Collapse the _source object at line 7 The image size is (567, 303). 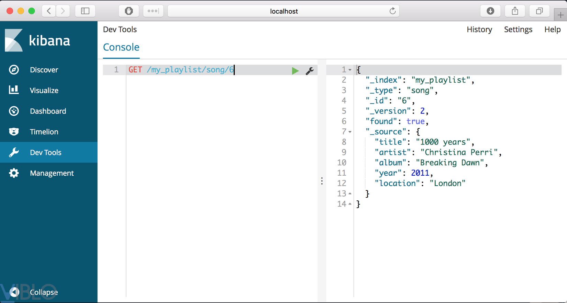click(350, 132)
